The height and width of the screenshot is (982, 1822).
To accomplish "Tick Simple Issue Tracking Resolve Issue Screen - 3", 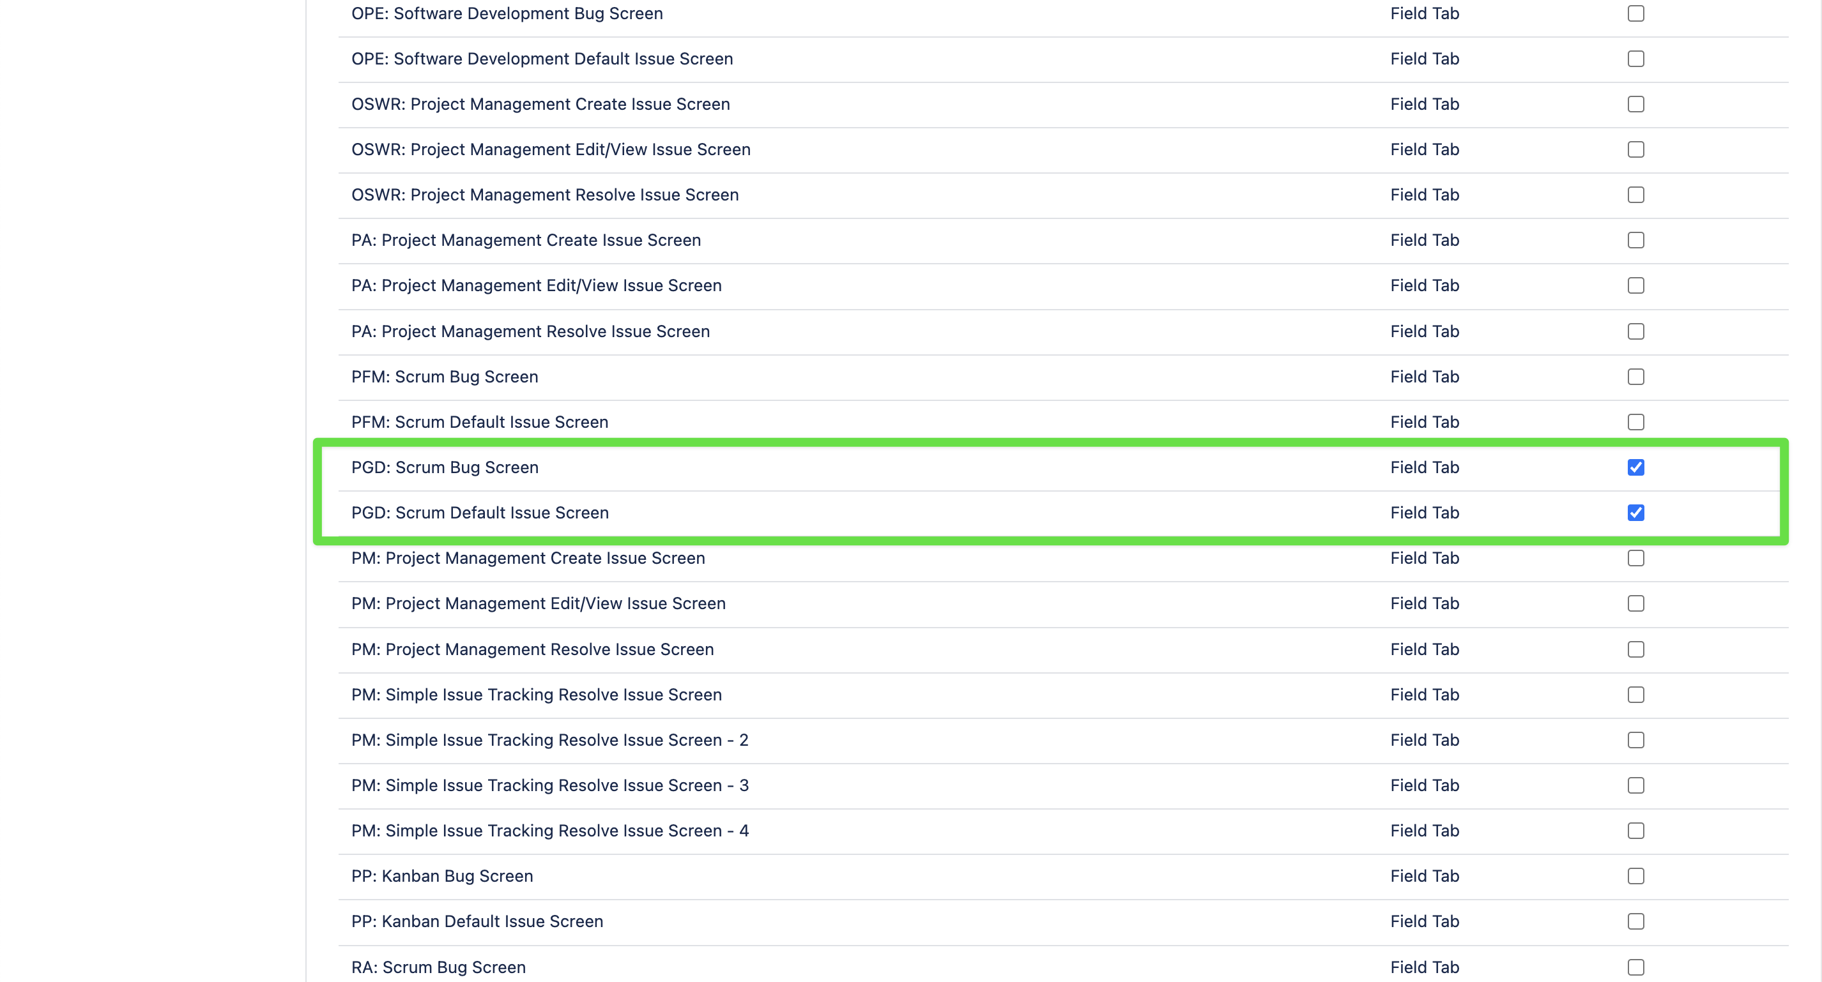I will [x=1635, y=785].
